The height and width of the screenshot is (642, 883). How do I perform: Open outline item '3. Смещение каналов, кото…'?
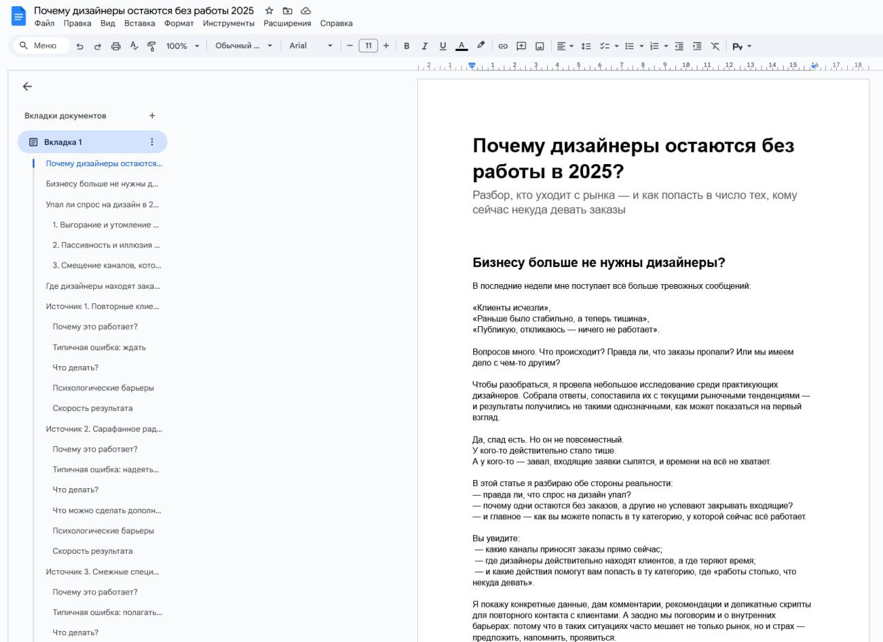(x=106, y=265)
